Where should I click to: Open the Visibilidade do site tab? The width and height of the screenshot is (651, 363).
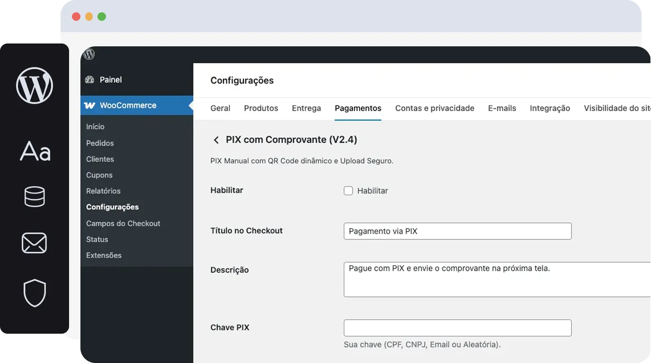(x=617, y=108)
